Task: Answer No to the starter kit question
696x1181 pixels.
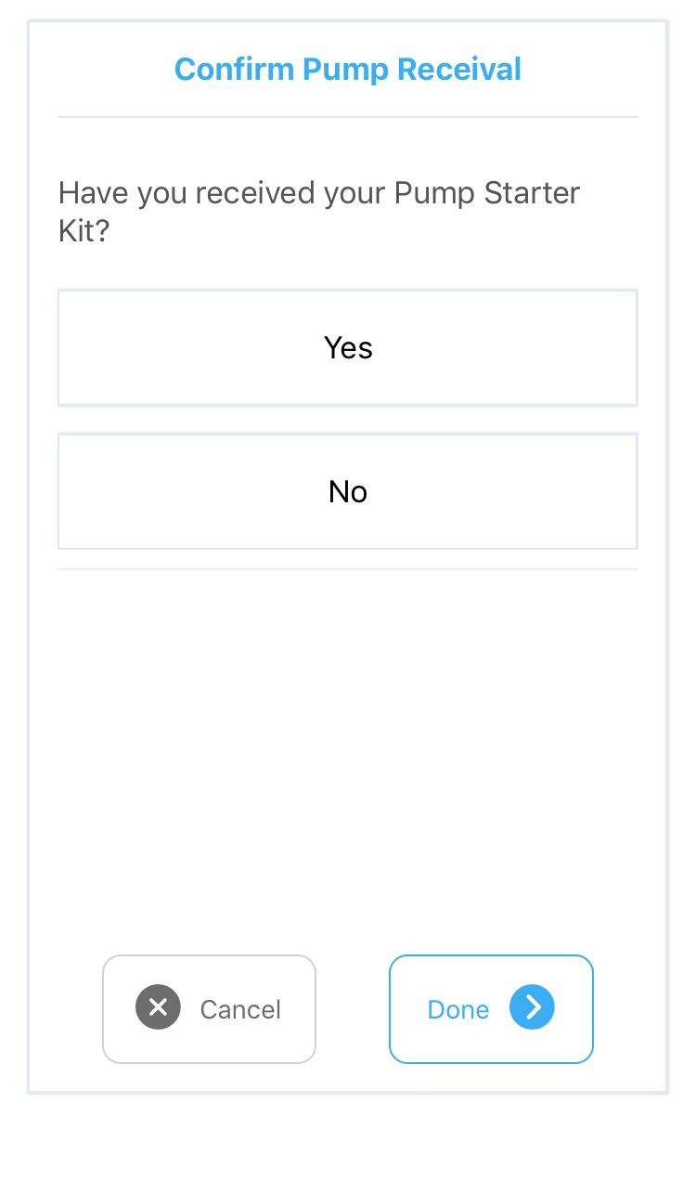Action: [348, 491]
